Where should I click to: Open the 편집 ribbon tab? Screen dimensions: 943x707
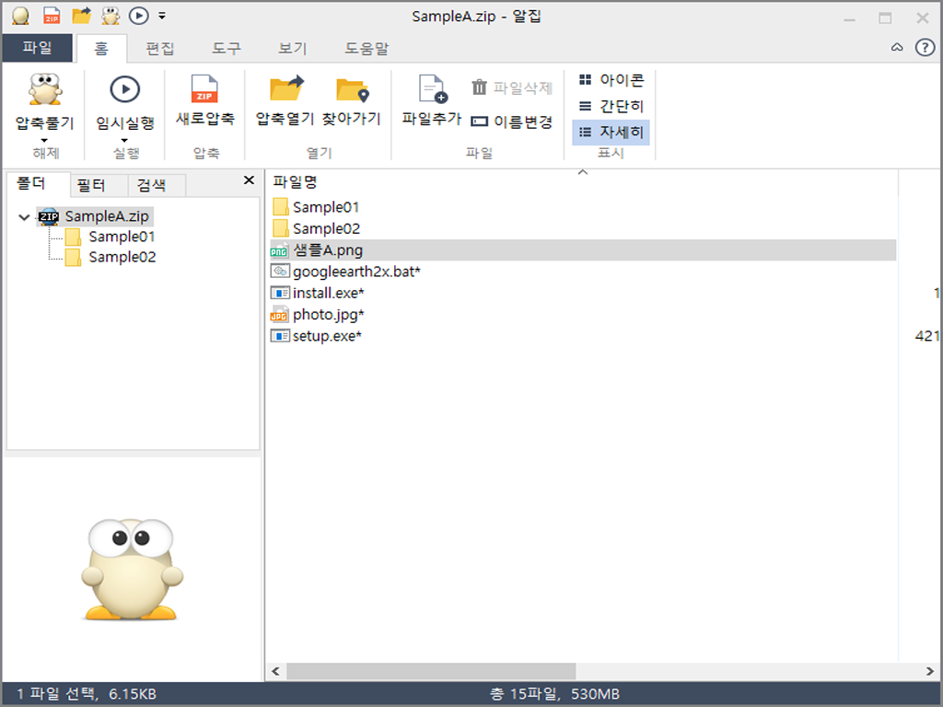tap(159, 48)
